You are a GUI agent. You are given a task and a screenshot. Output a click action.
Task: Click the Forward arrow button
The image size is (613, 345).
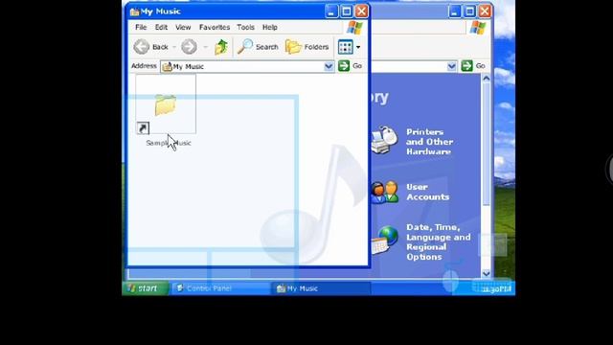pos(190,47)
